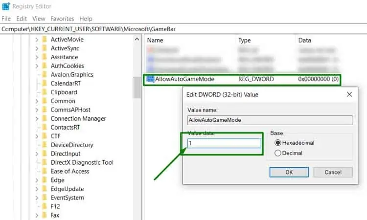
Task: Click the tree pane vertical scrollbar thumb
Action: (137, 88)
